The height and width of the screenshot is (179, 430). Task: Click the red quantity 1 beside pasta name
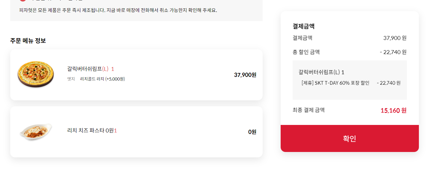click(115, 131)
